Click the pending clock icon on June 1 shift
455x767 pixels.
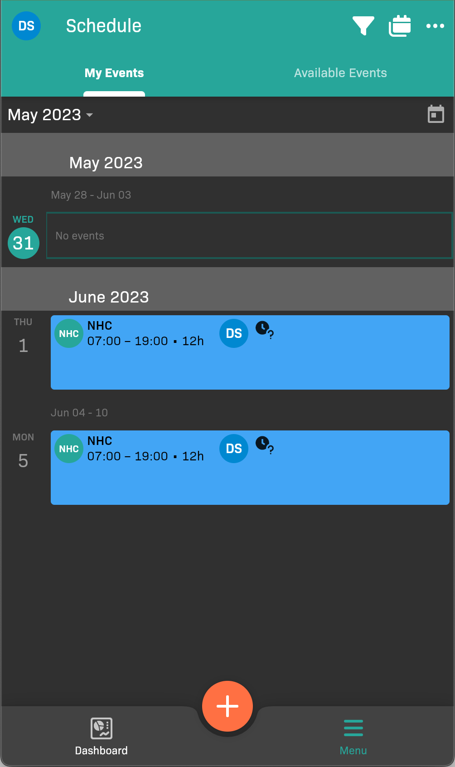(x=264, y=330)
